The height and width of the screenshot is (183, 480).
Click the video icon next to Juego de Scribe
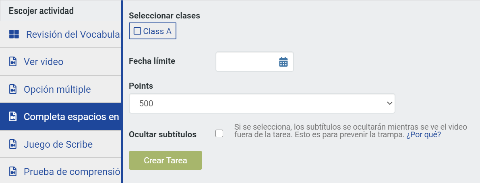pos(13,144)
